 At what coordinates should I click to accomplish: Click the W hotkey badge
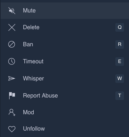pos(120,78)
